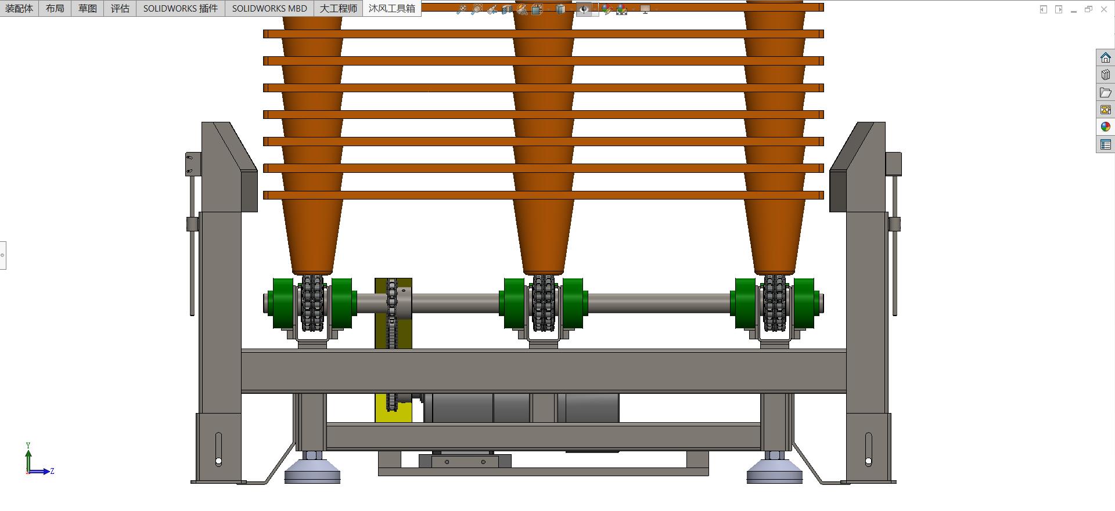Image resolution: width=1115 pixels, height=511 pixels.
Task: Expand the Hide/Show Items dropdown arrow
Action: pyautogui.click(x=595, y=9)
